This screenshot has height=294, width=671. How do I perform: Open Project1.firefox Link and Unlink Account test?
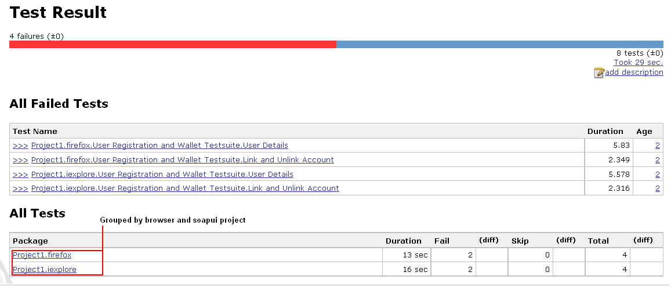[x=182, y=160]
